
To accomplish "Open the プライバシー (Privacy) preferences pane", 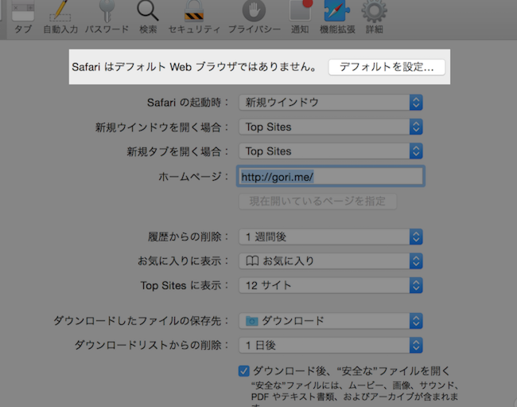I will pyautogui.click(x=255, y=18).
